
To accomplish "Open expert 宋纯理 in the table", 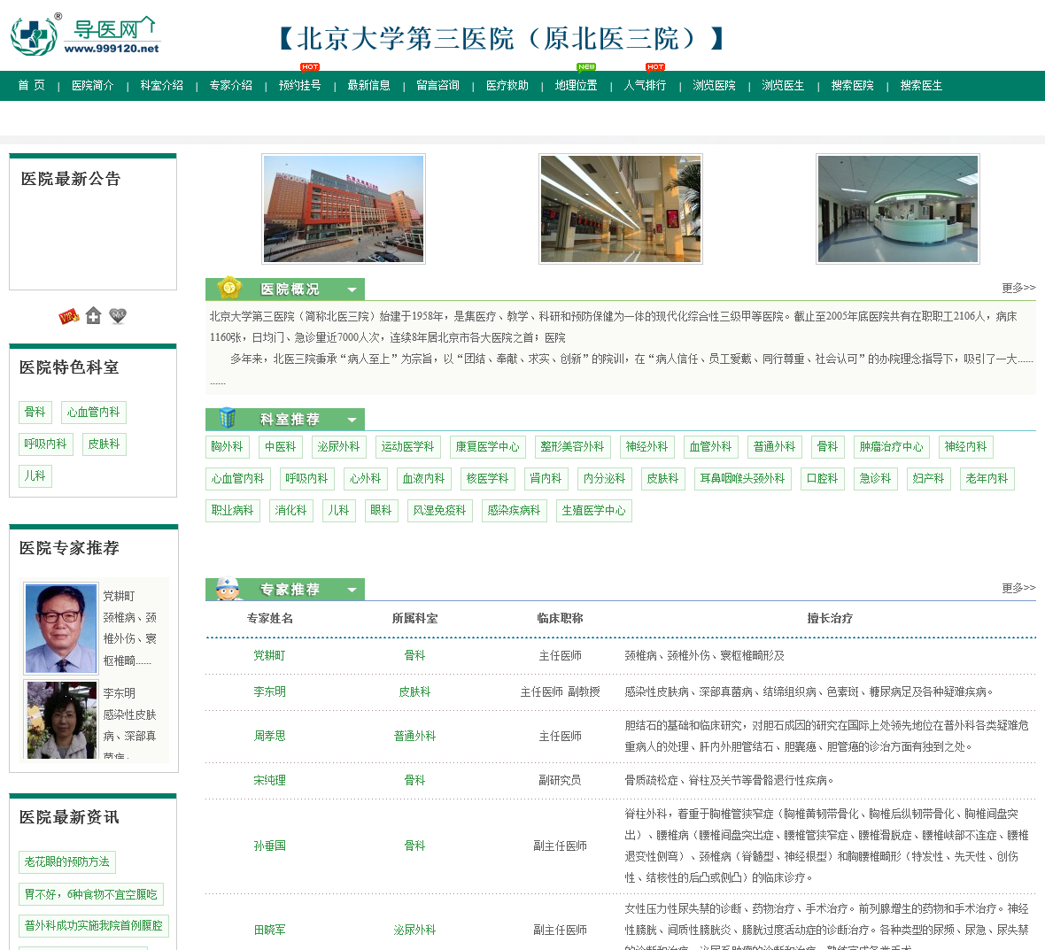I will [269, 780].
